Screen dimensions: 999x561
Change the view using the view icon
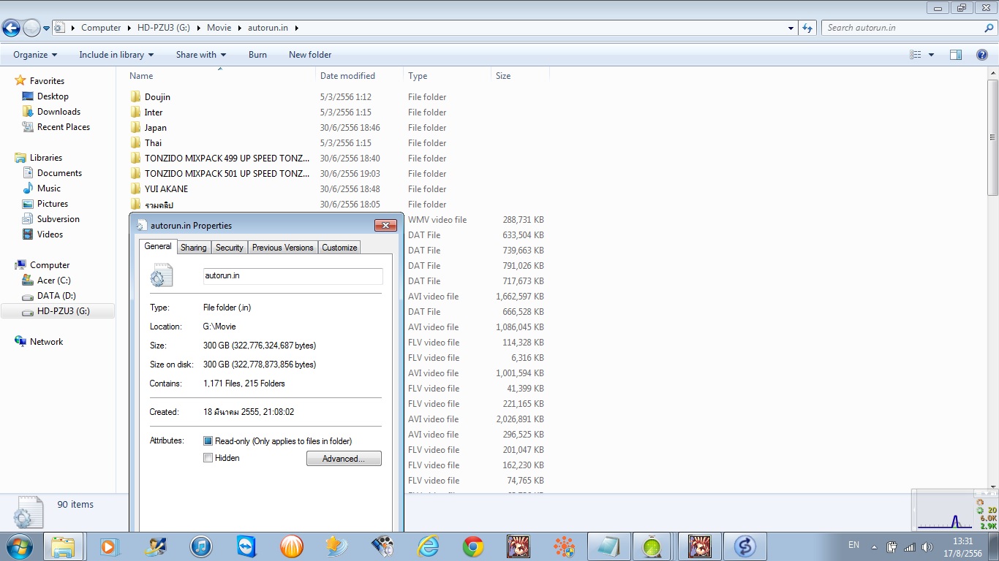point(915,55)
